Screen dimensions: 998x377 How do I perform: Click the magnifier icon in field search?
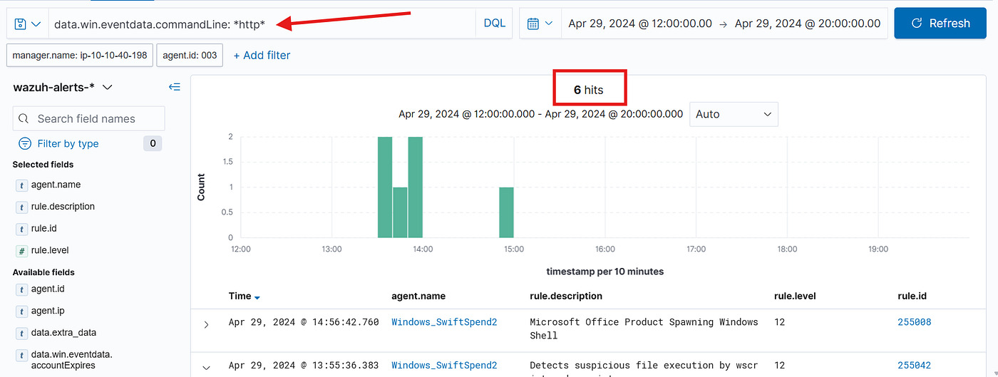24,118
